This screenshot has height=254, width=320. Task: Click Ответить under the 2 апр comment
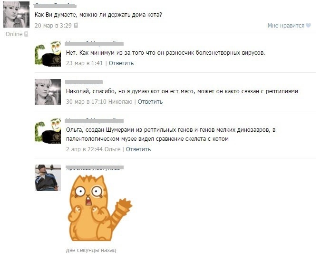138,149
